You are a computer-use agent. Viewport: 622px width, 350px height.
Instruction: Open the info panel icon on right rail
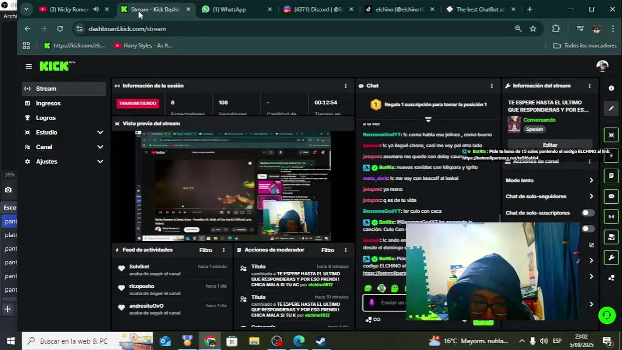pos(611,88)
